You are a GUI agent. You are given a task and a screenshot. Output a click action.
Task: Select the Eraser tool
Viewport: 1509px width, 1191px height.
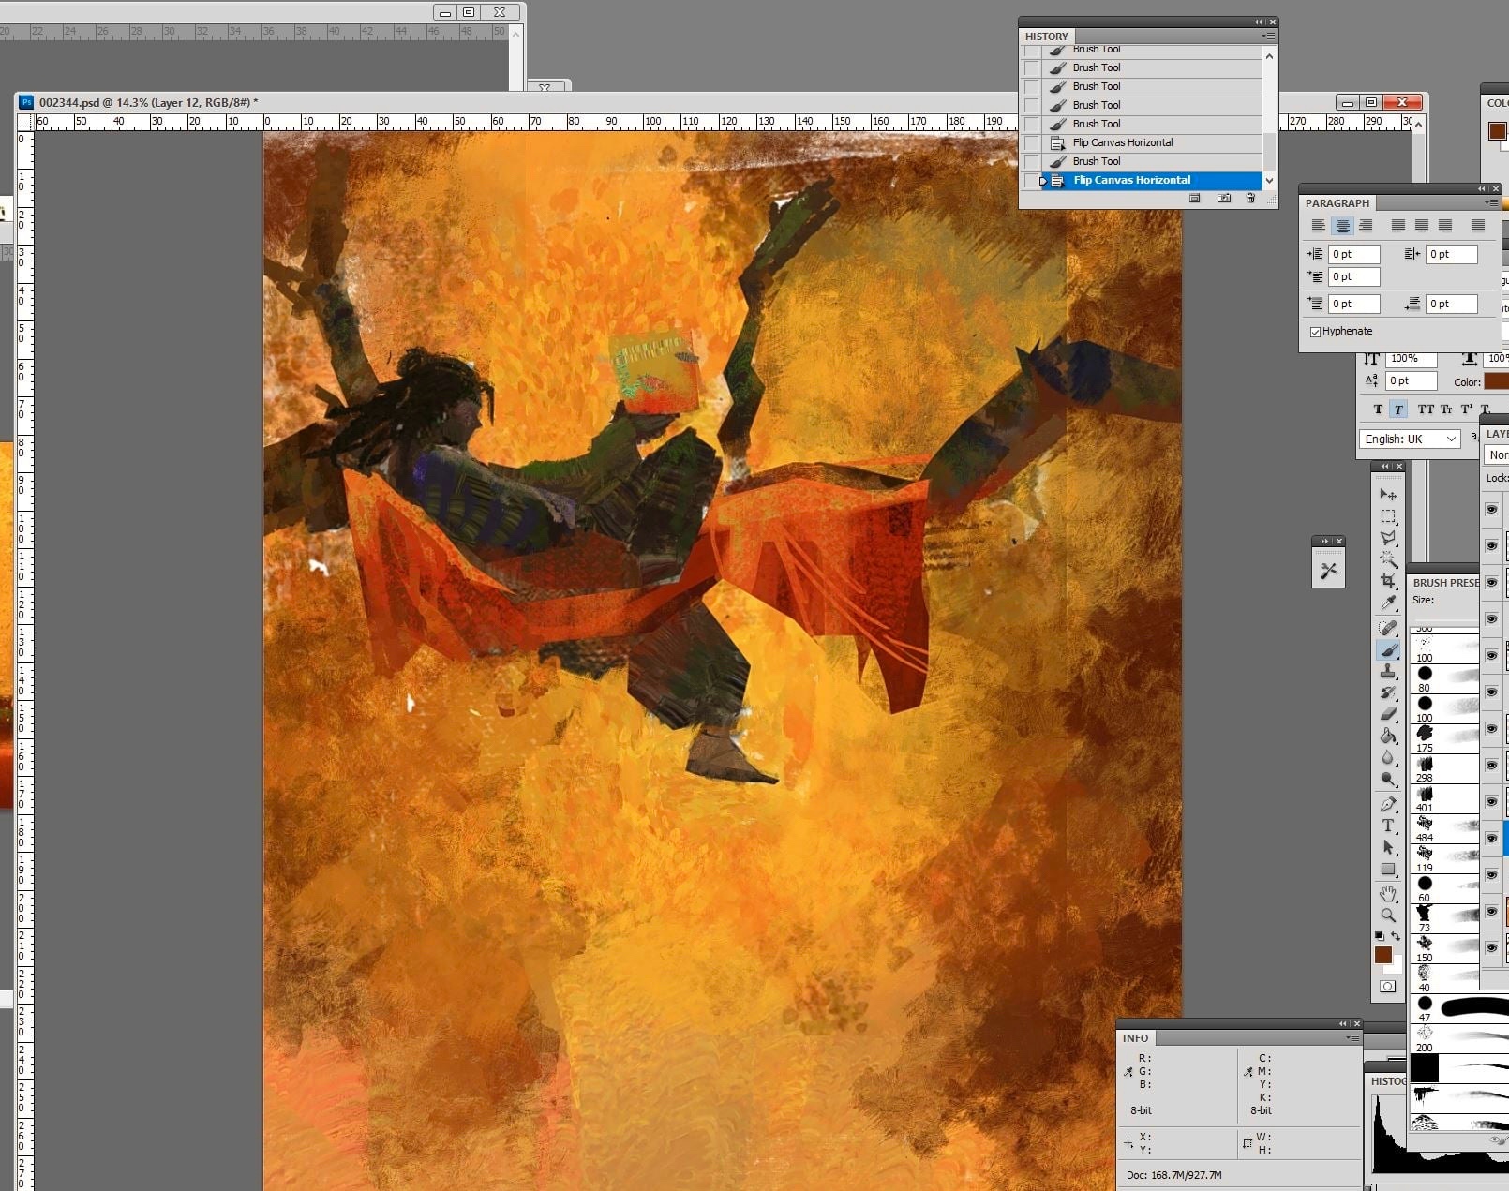pos(1388,714)
